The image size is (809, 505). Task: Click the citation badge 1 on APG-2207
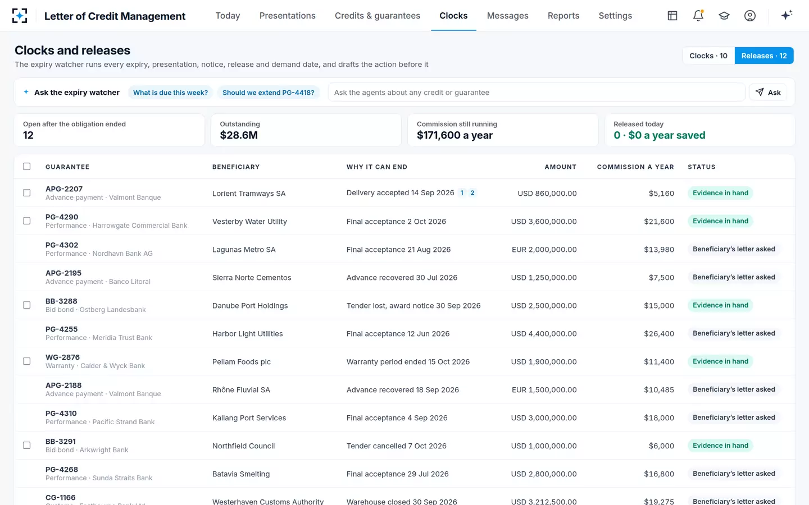click(462, 193)
